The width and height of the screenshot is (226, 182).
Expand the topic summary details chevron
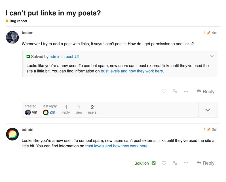(208, 110)
